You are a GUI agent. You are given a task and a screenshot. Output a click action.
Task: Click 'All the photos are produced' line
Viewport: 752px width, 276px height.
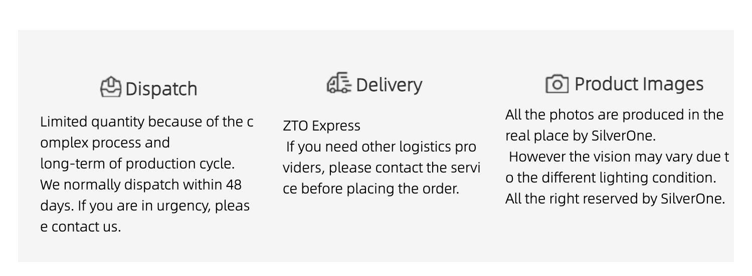[614, 115]
